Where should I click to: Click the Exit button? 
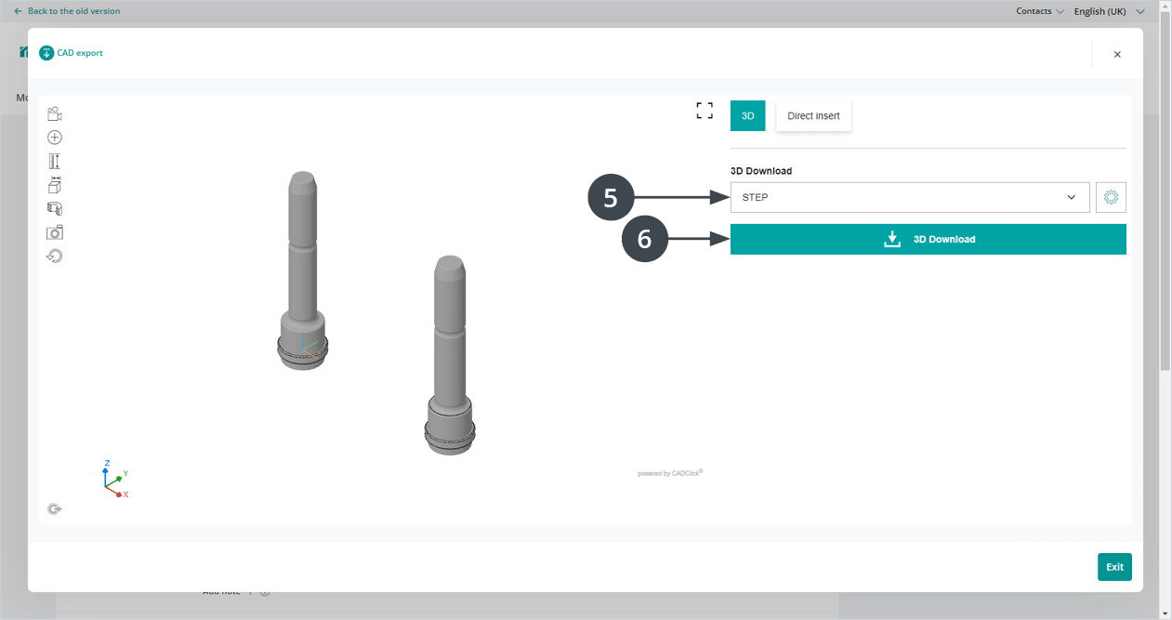tap(1114, 566)
